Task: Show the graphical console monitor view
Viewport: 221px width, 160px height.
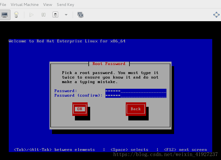Action: [5, 15]
